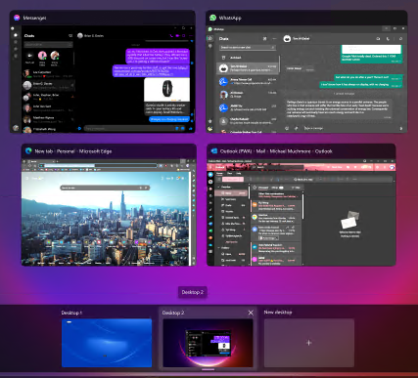The image size is (418, 378).
Task: Click the Messenger chat search field
Action: (48, 45)
